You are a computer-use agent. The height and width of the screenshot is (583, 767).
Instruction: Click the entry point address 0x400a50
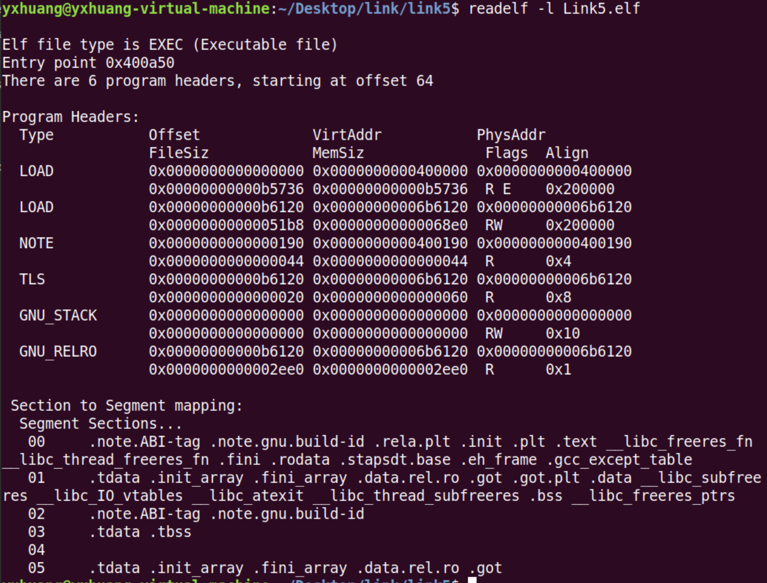(140, 63)
